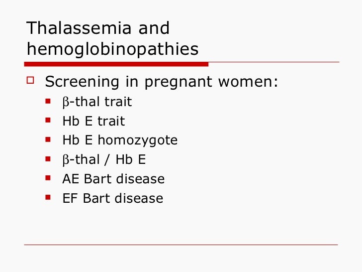362x272 pixels.
Task: Click the word hemoglobinopathies in the title
Action: tap(113, 49)
